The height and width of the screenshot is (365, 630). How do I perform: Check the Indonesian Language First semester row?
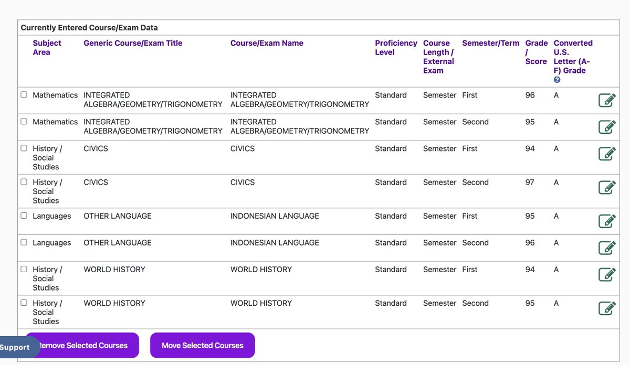24,216
